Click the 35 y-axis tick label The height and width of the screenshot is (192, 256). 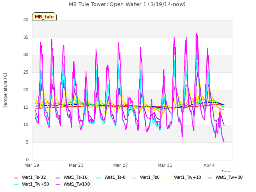pos(26,37)
